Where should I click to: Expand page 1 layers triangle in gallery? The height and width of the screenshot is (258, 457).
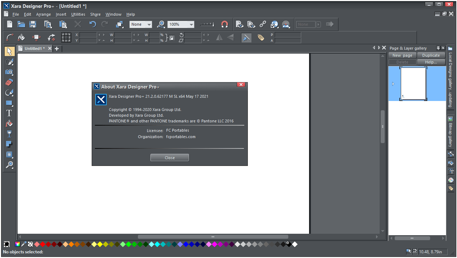tap(393, 84)
